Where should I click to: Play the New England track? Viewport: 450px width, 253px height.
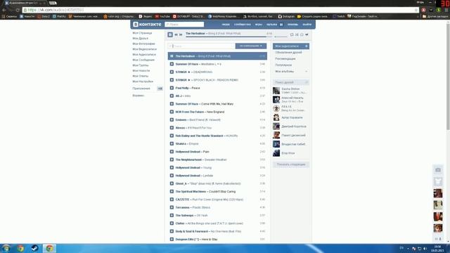pyautogui.click(x=172, y=112)
